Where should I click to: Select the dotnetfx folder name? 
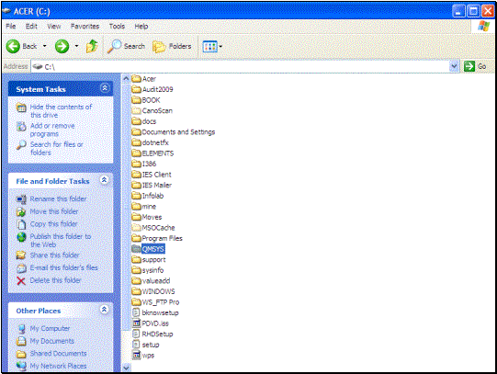pyautogui.click(x=155, y=142)
